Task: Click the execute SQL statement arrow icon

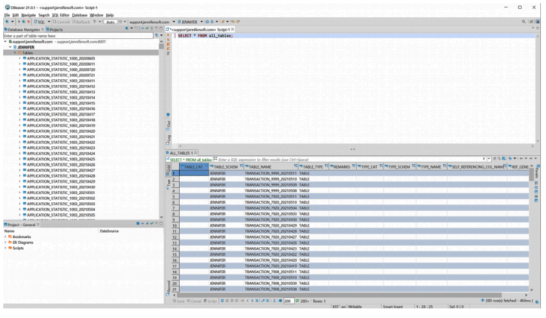Action: click(168, 35)
